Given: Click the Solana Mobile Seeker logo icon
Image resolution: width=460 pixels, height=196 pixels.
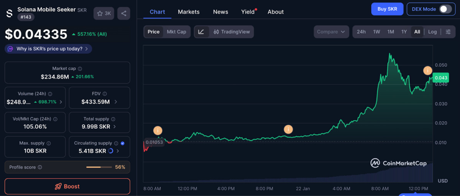Looking at the screenshot, I should tap(10, 13).
